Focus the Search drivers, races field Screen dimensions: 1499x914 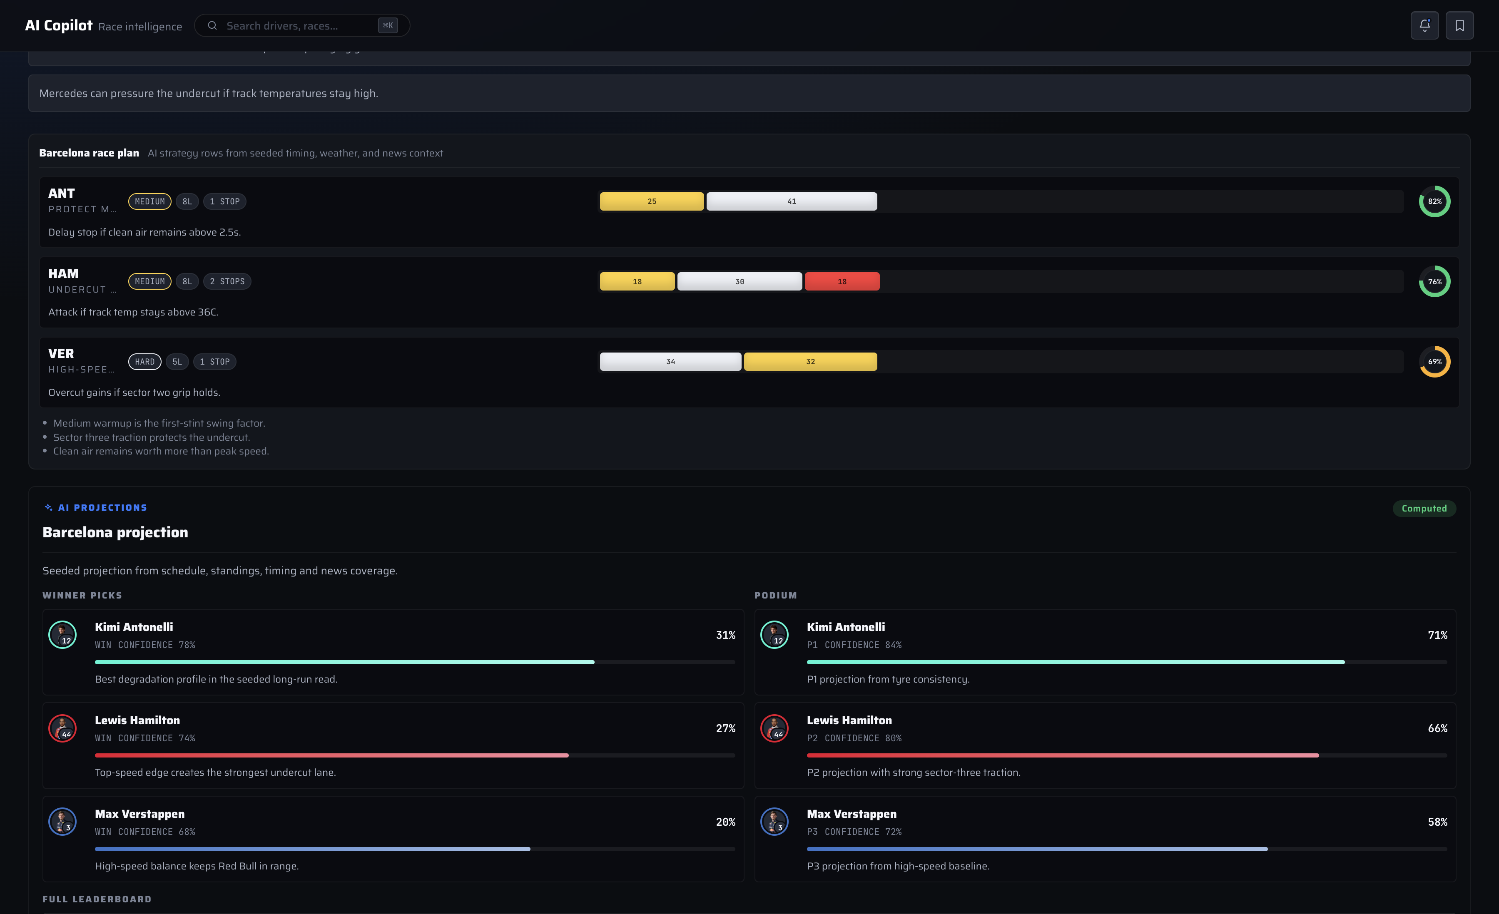tap(302, 25)
